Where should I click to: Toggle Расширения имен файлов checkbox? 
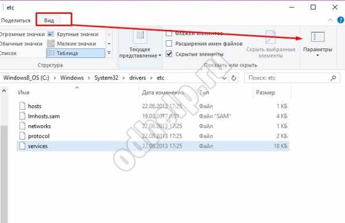click(x=168, y=44)
